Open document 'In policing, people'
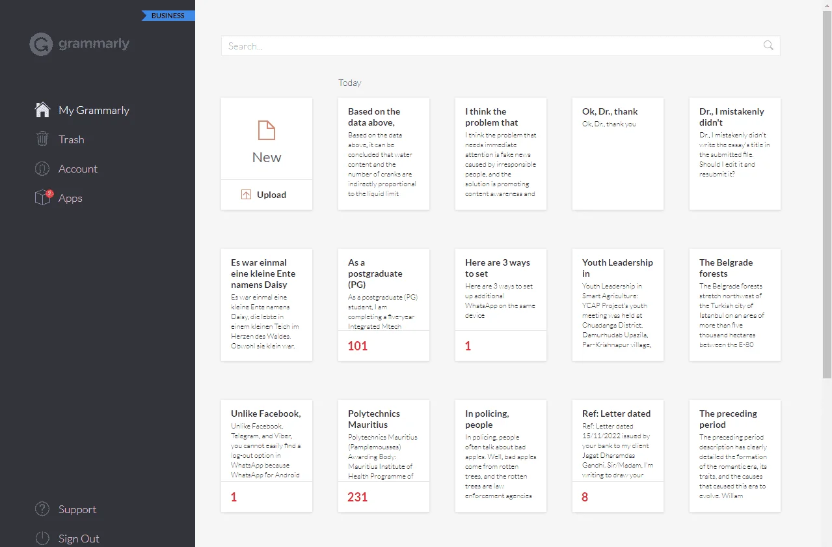Image resolution: width=832 pixels, height=547 pixels. pyautogui.click(x=501, y=456)
